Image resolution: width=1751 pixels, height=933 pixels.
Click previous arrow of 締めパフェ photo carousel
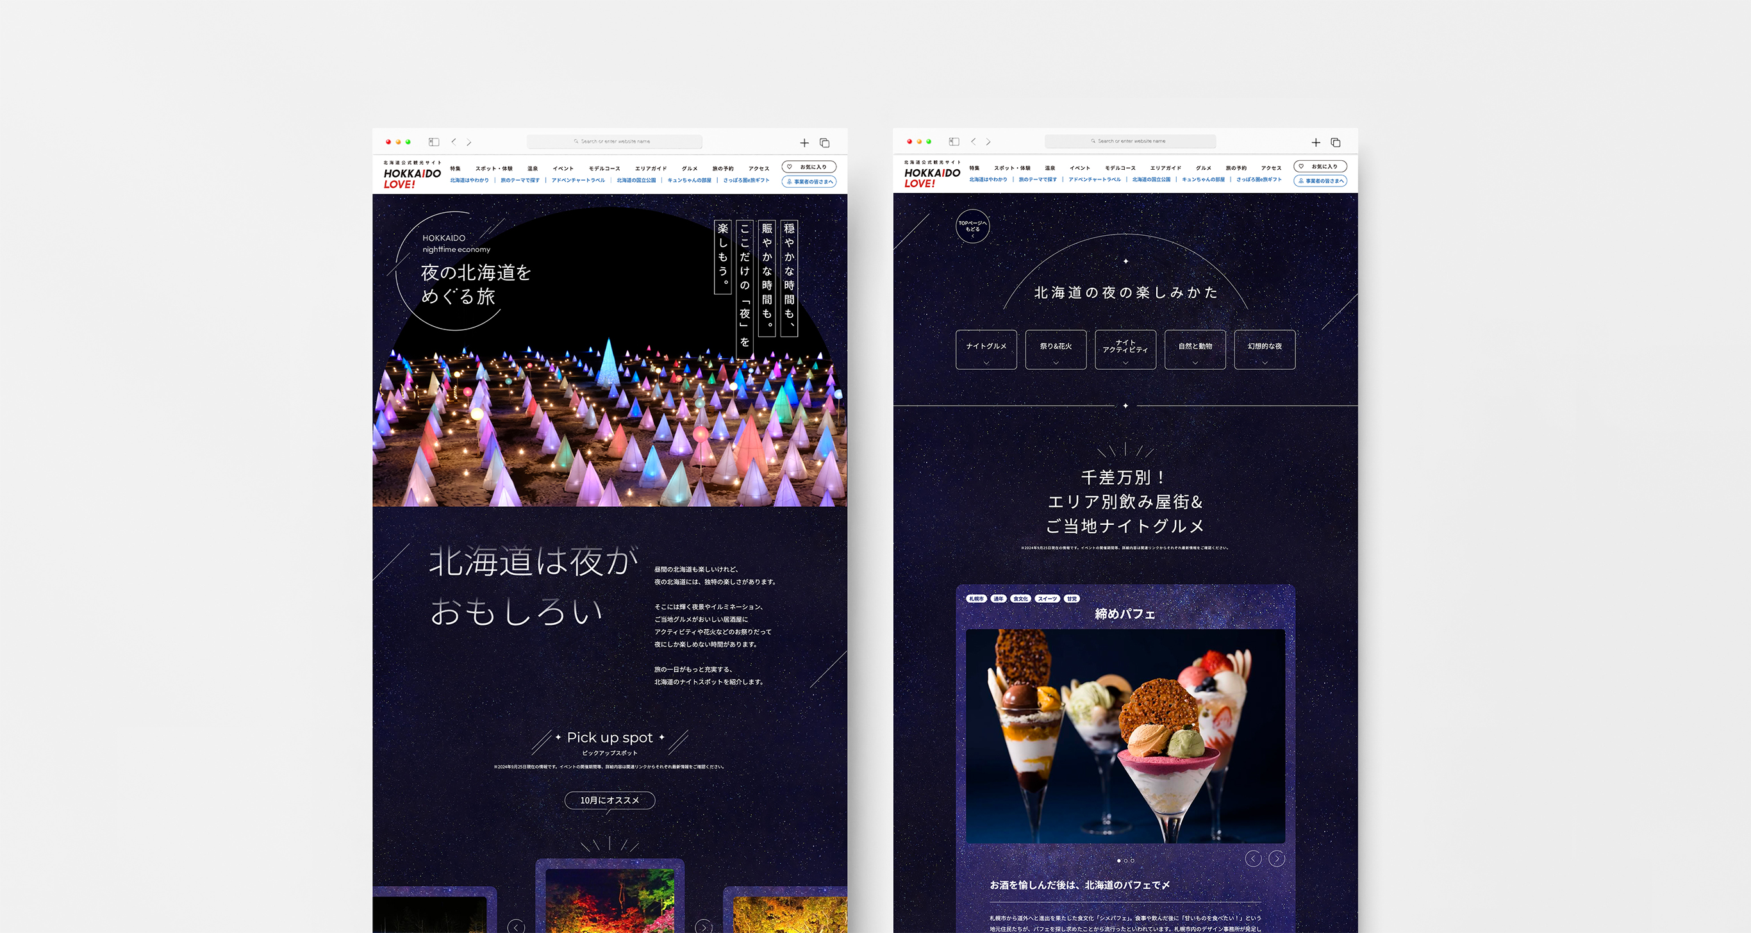tap(1253, 859)
